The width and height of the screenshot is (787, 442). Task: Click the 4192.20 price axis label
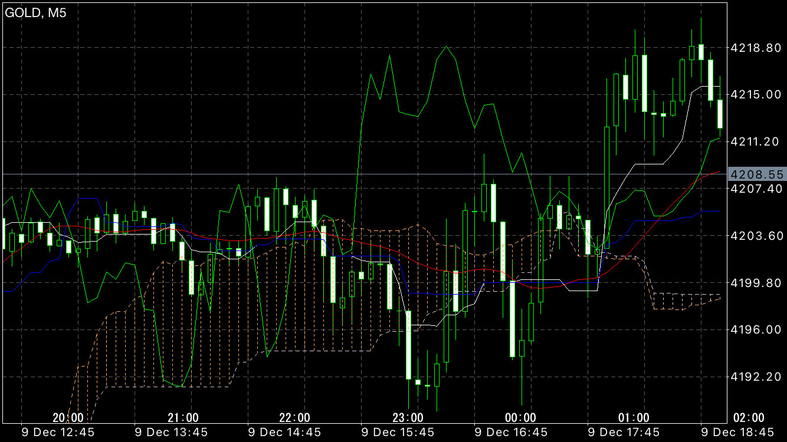coord(756,377)
